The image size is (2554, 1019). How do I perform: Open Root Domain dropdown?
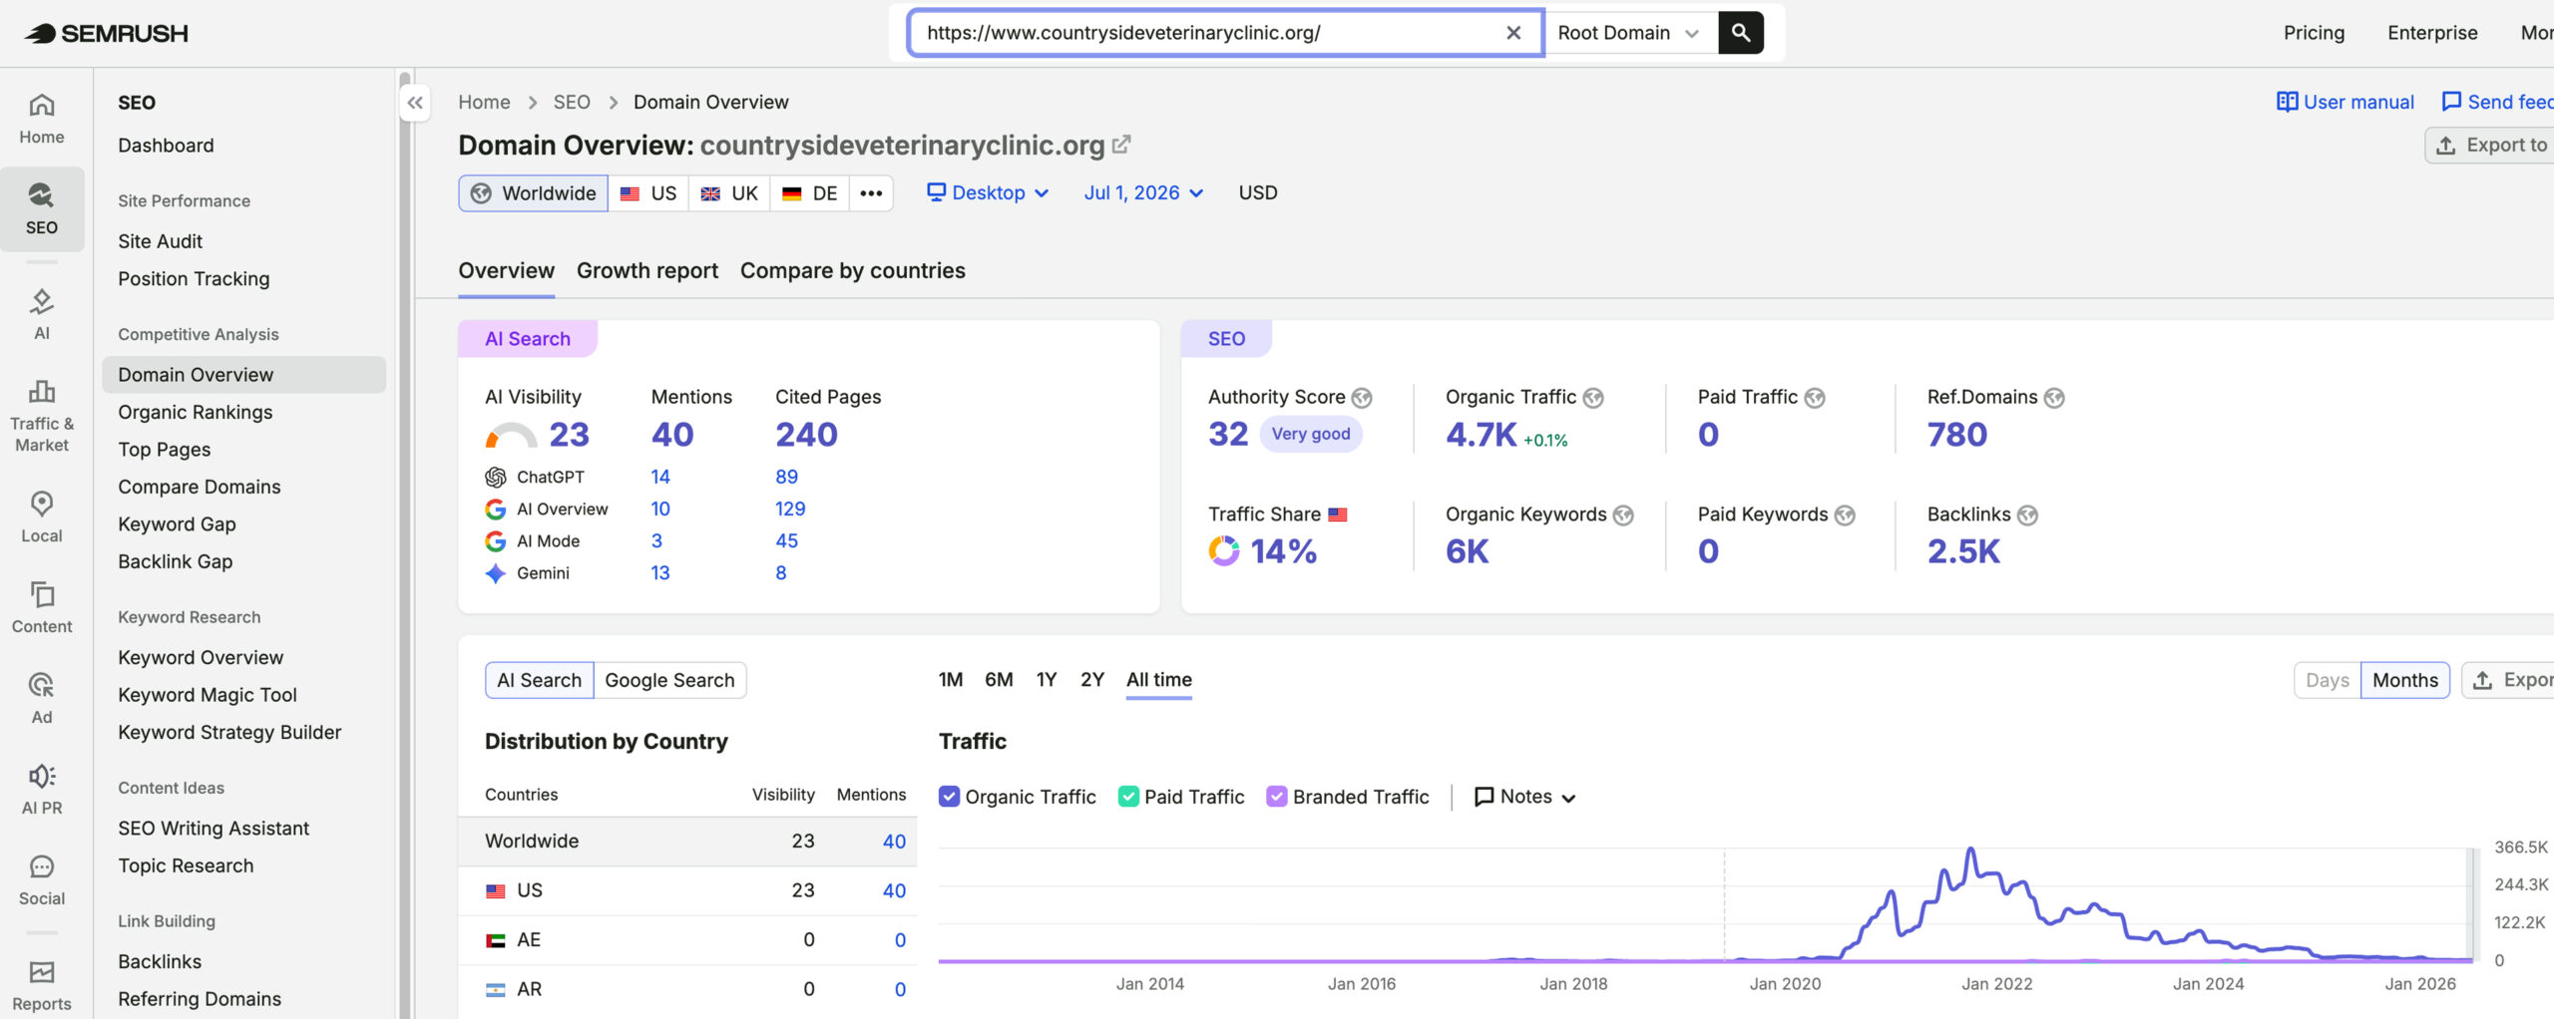click(1630, 33)
